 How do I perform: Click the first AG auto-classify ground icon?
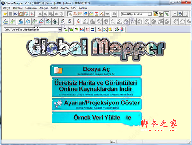point(99,29)
